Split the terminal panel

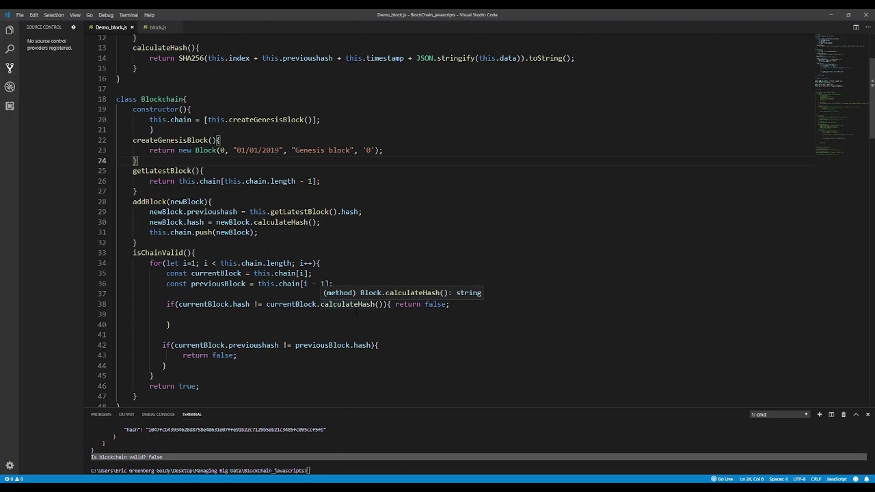(831, 414)
